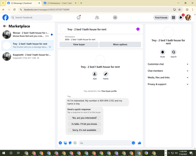Open the purple conversation information icon
The height and width of the screenshot is (156, 196).
(x=138, y=29)
